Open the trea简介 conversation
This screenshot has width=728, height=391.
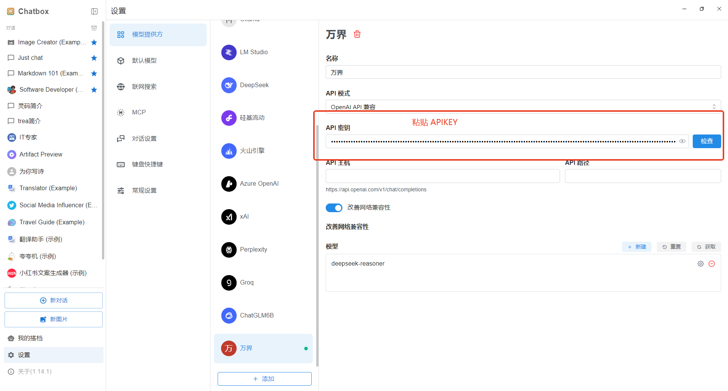[52, 121]
